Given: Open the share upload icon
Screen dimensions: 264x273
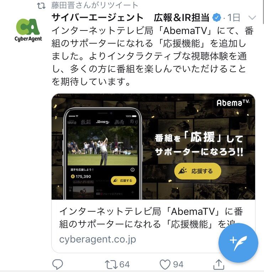Looking at the screenshot, I should (x=219, y=264).
